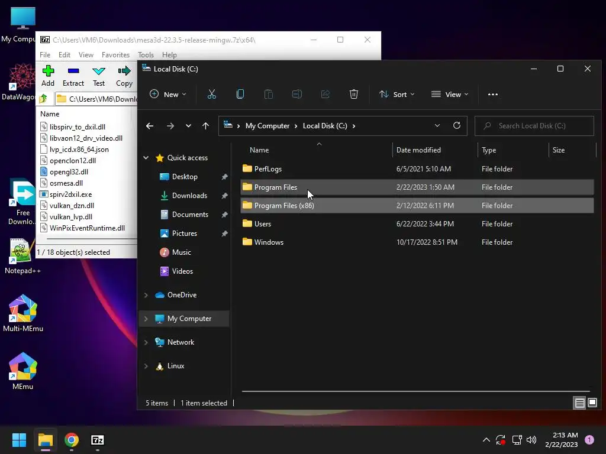Click 7-Zip up-folder icon beside path
606x454 pixels.
tap(43, 99)
